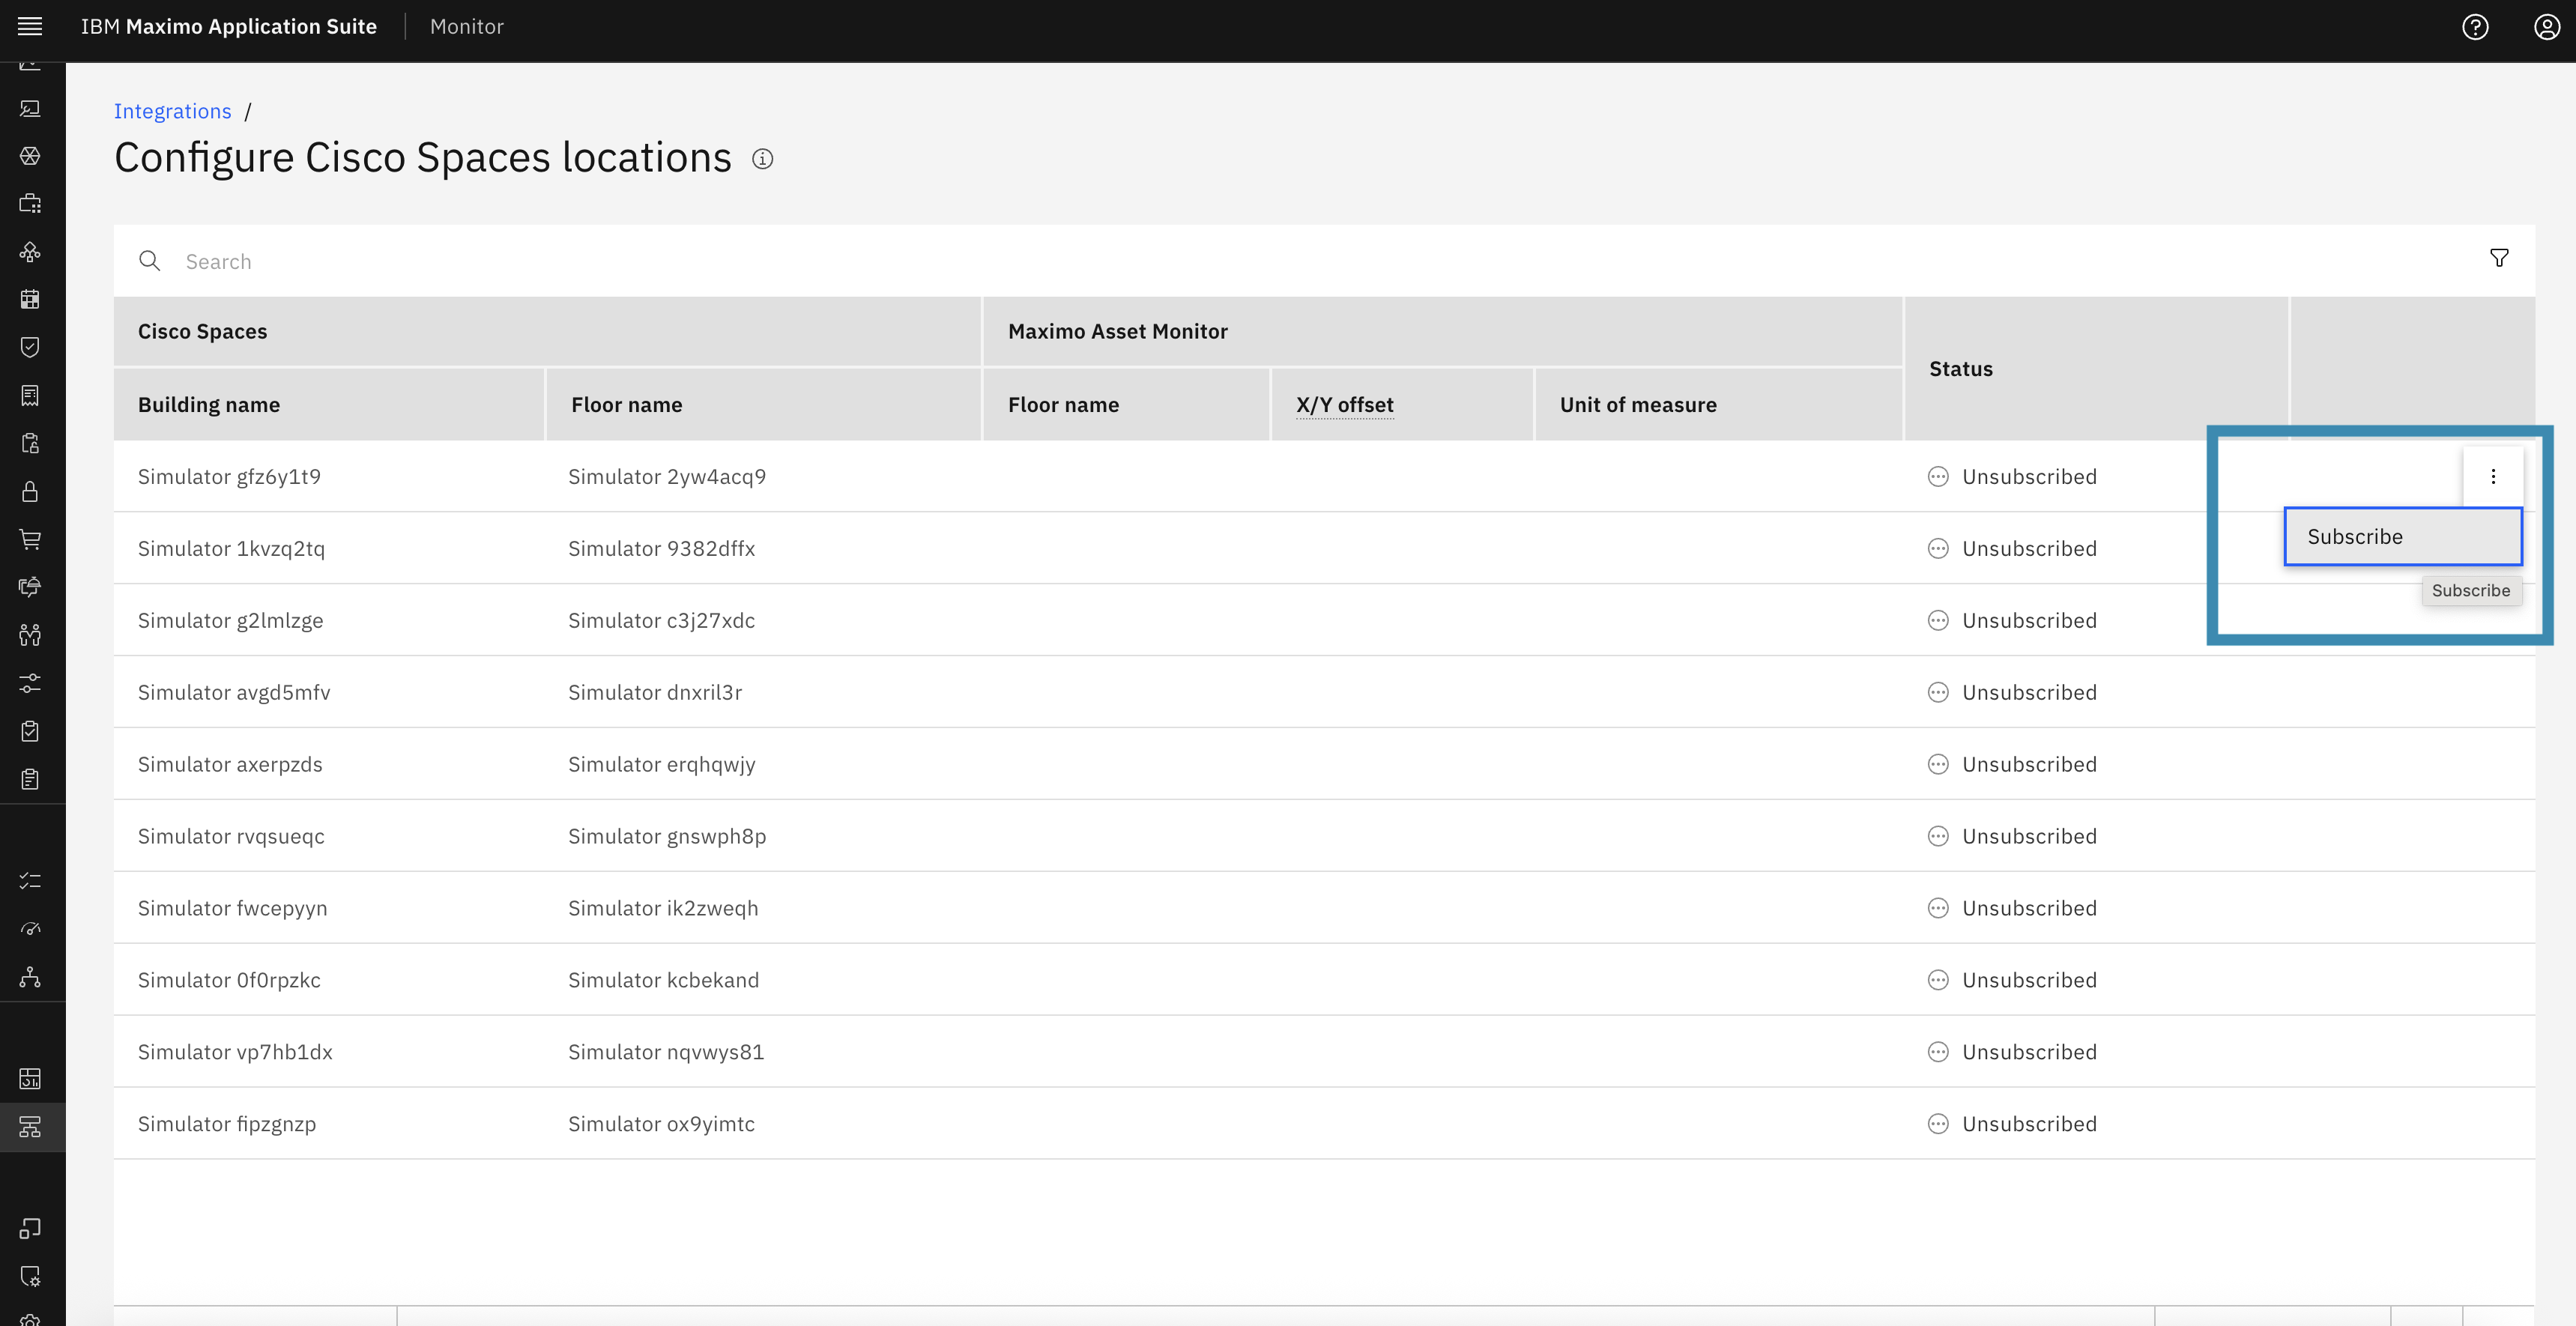Click building Simulator 1kvzq2tq
The image size is (2576, 1326).
(231, 548)
